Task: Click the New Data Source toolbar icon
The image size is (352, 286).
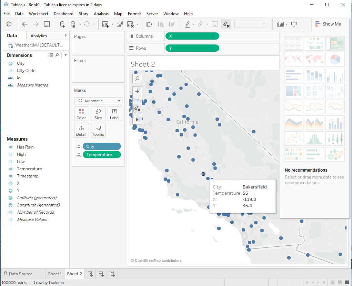Action: (x=62, y=24)
